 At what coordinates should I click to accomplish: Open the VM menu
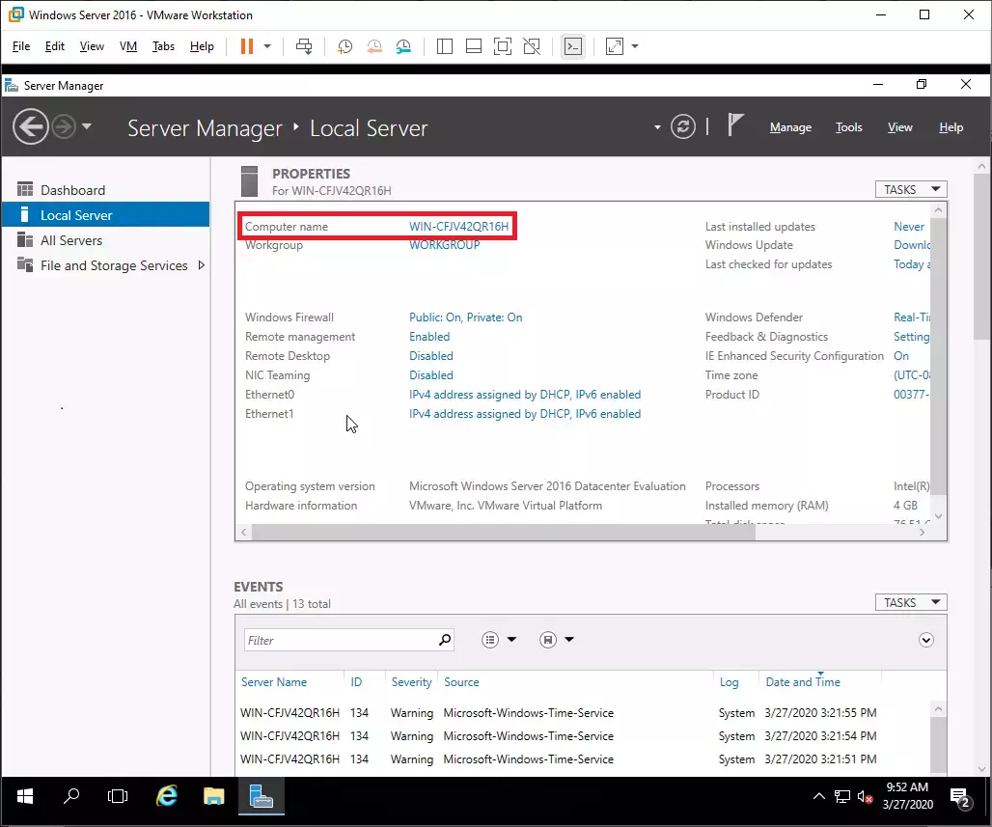(x=128, y=46)
